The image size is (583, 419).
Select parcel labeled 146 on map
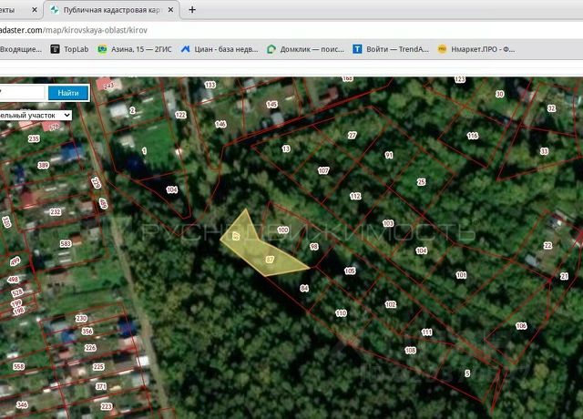(x=220, y=124)
